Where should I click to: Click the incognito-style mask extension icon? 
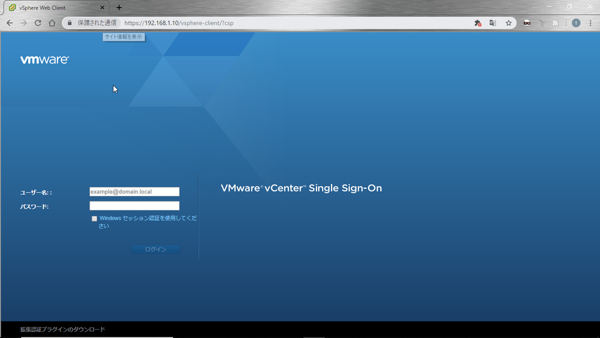527,23
